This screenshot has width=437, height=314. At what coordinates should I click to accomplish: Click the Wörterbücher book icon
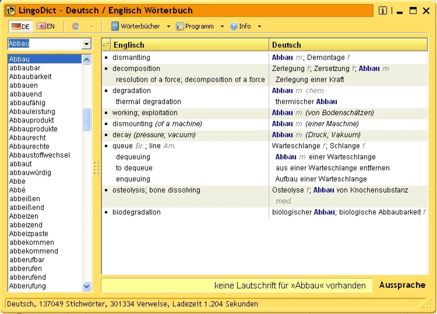(115, 26)
